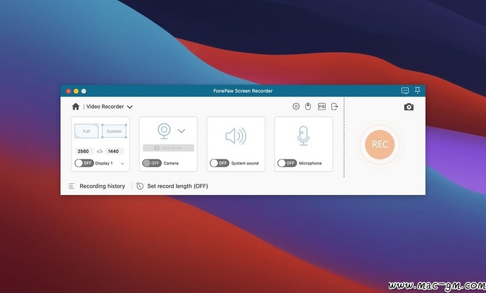Minimize the window with yellow button
This screenshot has width=486, height=293.
(x=76, y=91)
